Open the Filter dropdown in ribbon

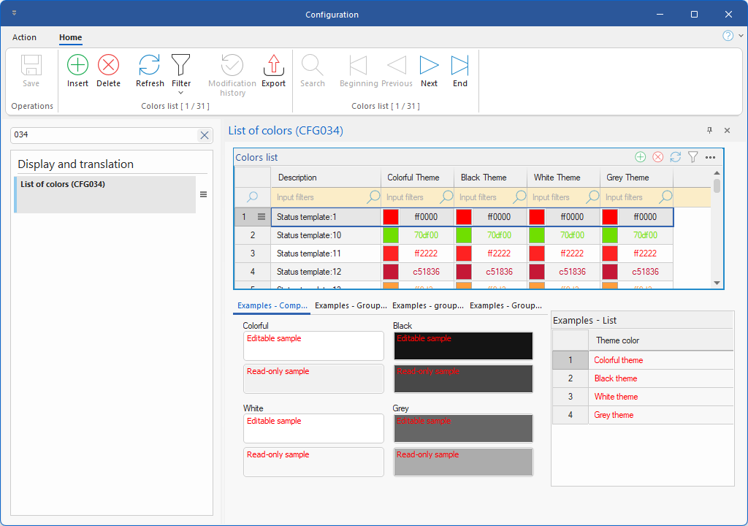tap(180, 92)
